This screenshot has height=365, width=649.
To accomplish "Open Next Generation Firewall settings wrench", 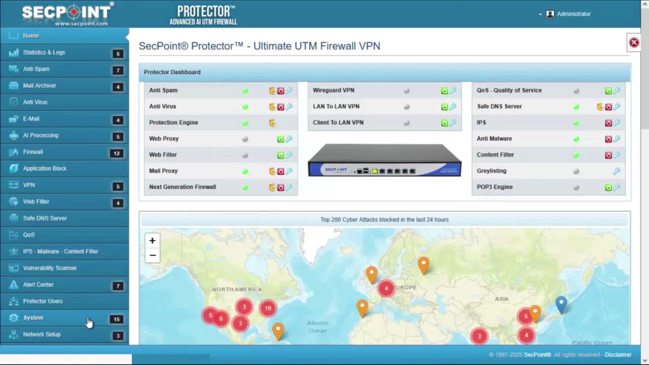I will coord(289,188).
